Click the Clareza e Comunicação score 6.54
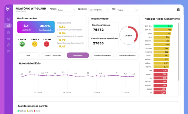Viewport: 188px width, 114px height. [62, 33]
